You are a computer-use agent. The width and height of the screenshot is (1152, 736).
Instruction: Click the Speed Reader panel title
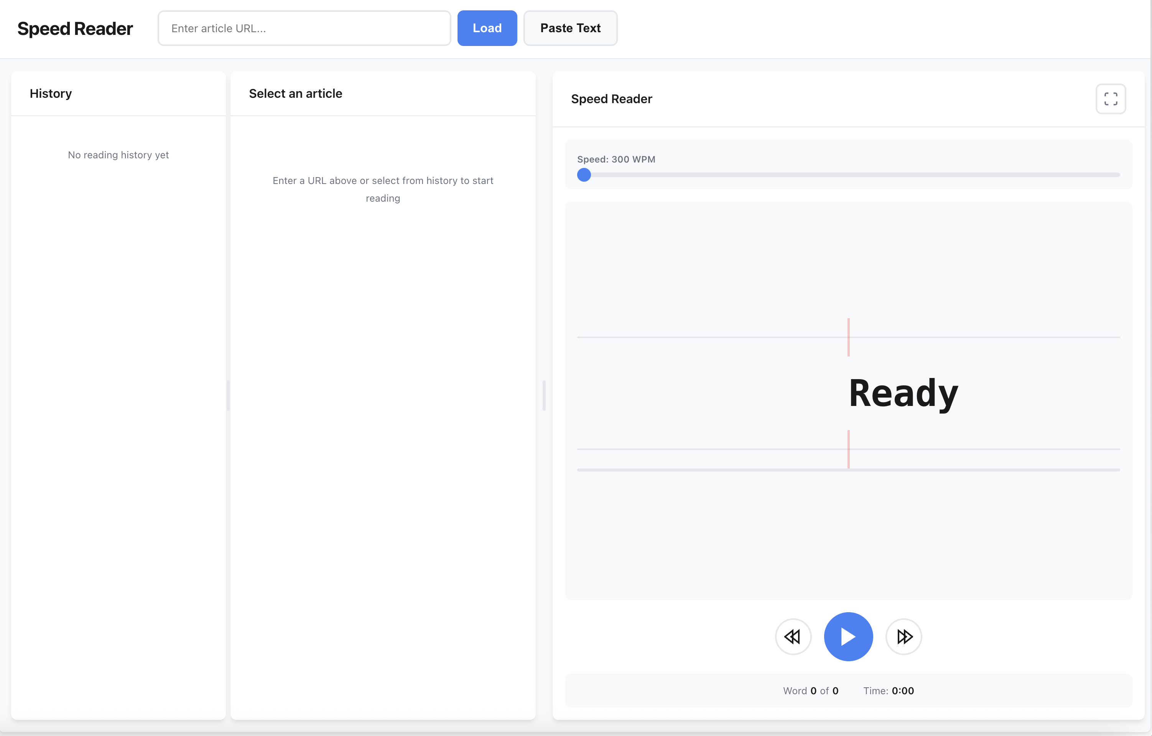click(x=611, y=99)
